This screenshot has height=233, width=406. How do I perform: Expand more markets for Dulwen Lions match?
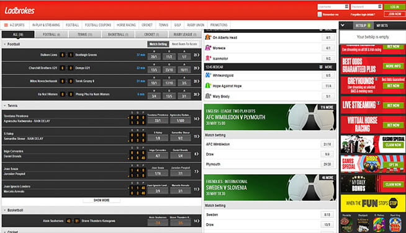point(197,55)
